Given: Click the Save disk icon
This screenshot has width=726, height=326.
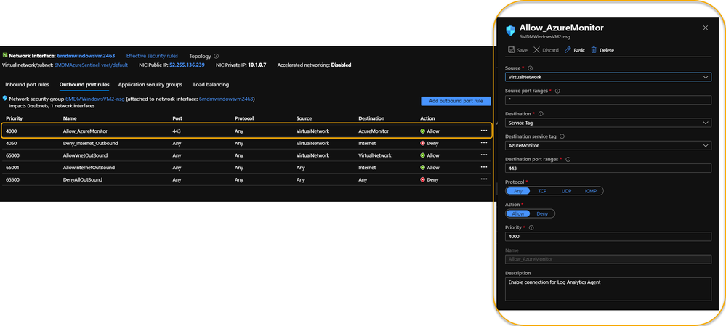Looking at the screenshot, I should coord(511,50).
